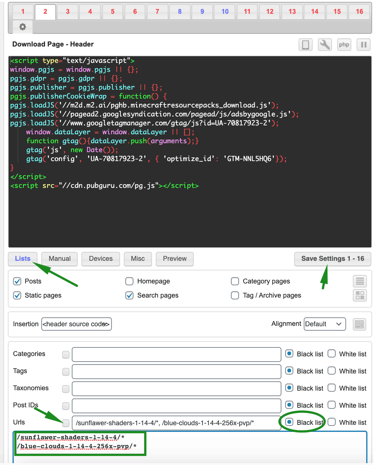The image size is (374, 465).
Task: Toggle the device preview icon in header
Action: tap(306, 45)
